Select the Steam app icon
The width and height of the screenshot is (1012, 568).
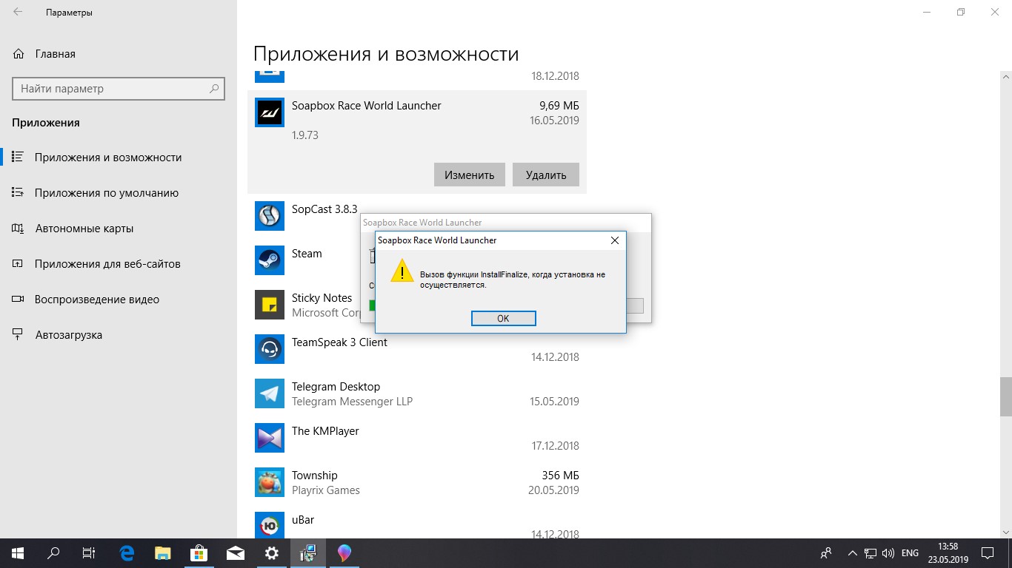pos(270,260)
